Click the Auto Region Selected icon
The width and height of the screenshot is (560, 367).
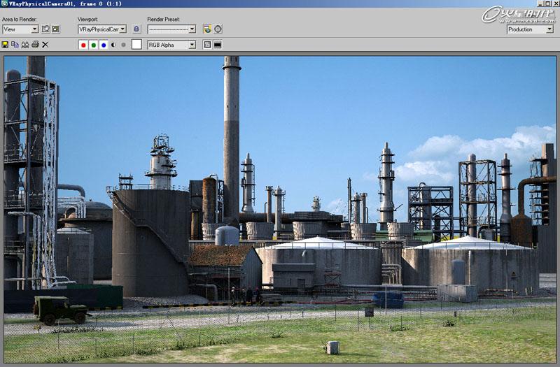pyautogui.click(x=56, y=29)
